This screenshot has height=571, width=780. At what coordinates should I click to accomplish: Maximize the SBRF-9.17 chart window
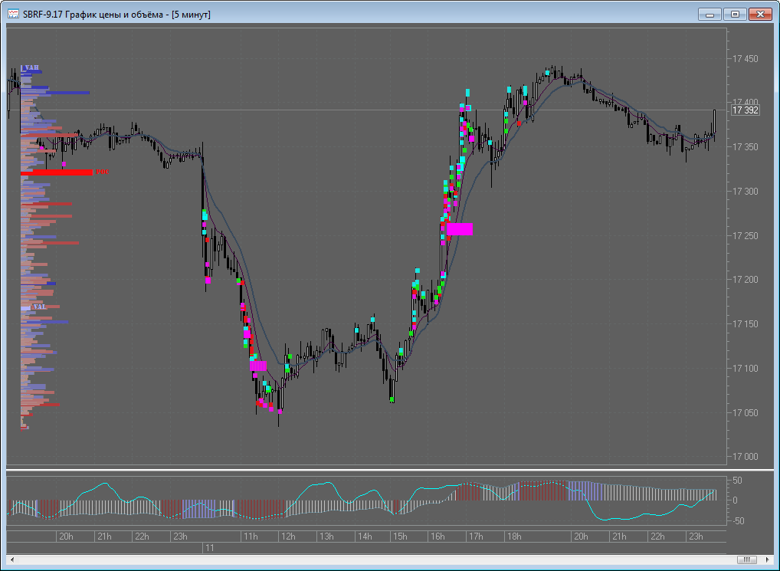(x=735, y=14)
